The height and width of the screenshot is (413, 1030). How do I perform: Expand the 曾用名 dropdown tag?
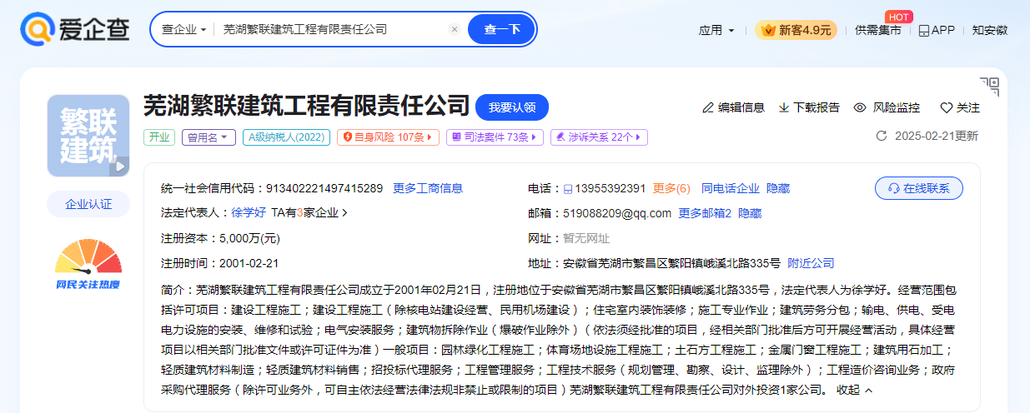(209, 137)
